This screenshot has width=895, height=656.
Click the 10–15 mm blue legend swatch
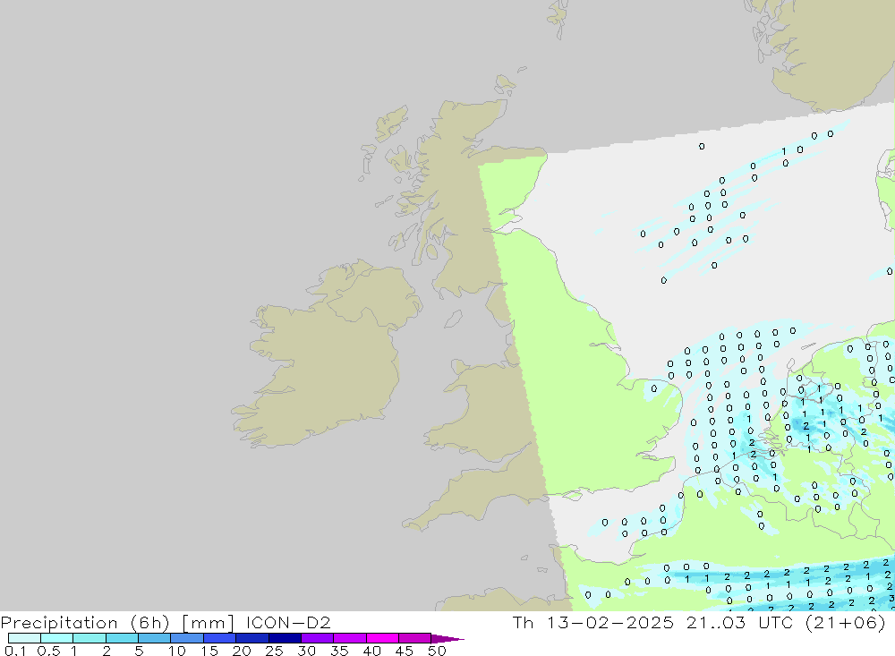click(187, 638)
